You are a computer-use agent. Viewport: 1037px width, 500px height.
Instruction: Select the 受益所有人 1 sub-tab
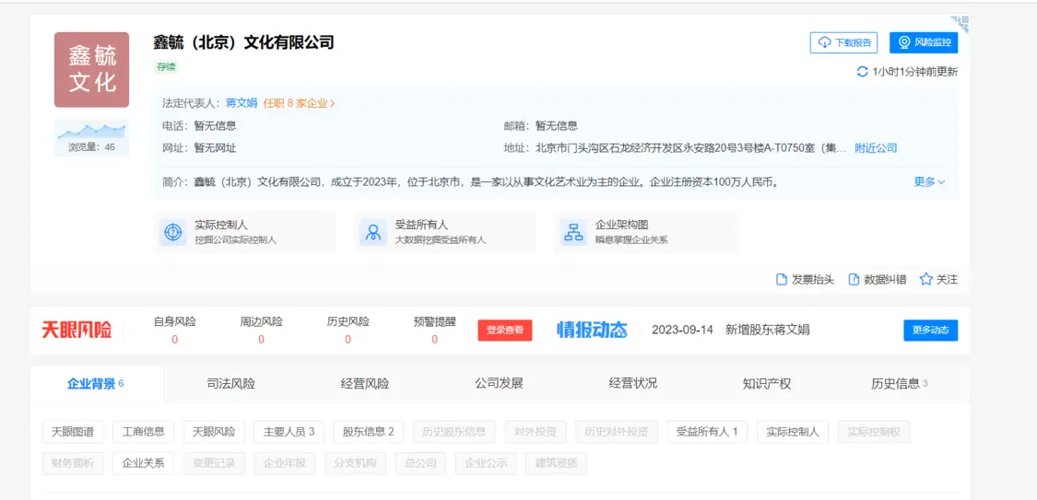pyautogui.click(x=707, y=432)
